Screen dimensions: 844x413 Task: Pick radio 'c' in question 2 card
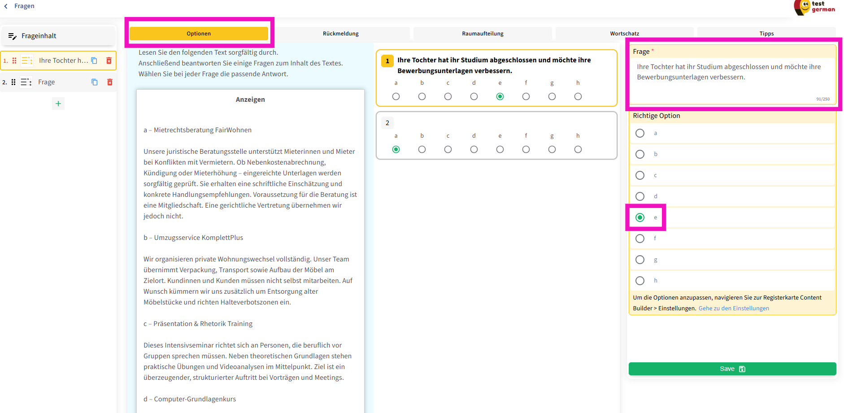coord(448,149)
